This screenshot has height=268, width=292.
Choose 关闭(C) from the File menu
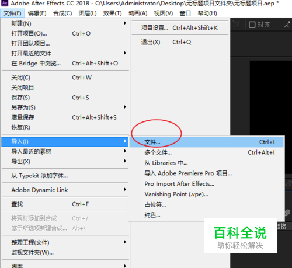(65, 78)
